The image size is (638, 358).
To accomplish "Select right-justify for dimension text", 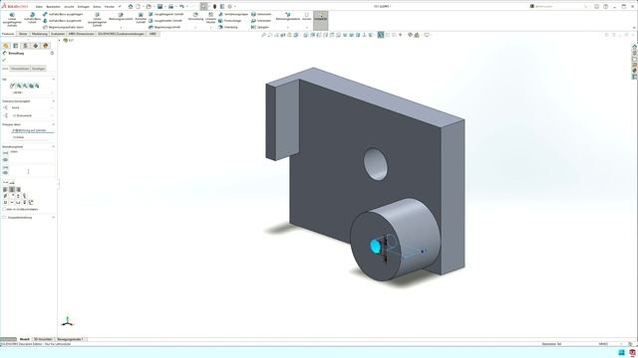I will pyautogui.click(x=18, y=190).
